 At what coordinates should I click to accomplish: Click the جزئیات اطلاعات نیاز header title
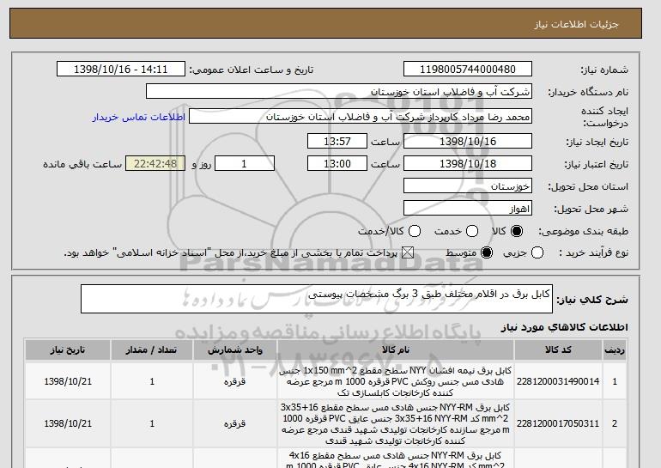pos(577,24)
